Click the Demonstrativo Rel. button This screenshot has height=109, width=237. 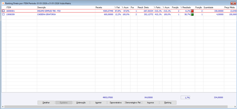pyautogui.click(x=133, y=103)
